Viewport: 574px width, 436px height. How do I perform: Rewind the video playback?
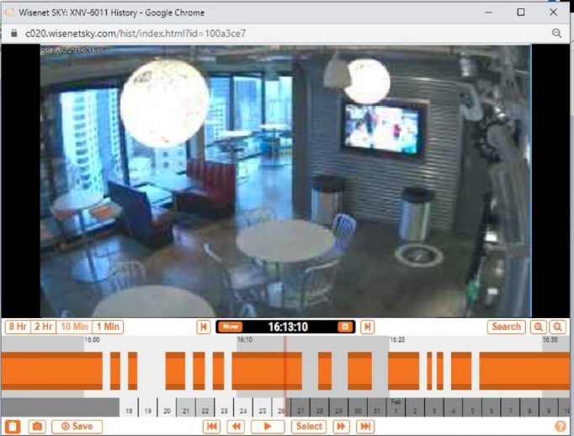click(x=237, y=427)
